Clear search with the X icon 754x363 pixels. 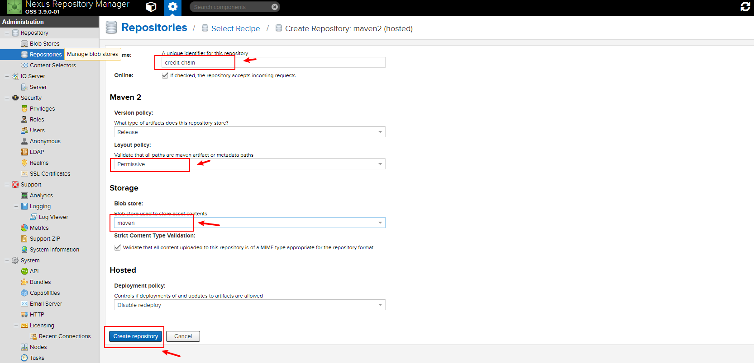coord(274,7)
